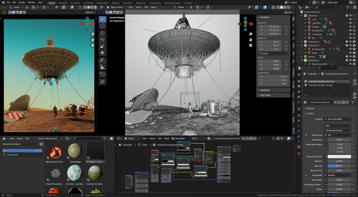This screenshot has height=197, width=358.
Task: Toggle exclude checkbox for Collection 3
Action: point(347,45)
